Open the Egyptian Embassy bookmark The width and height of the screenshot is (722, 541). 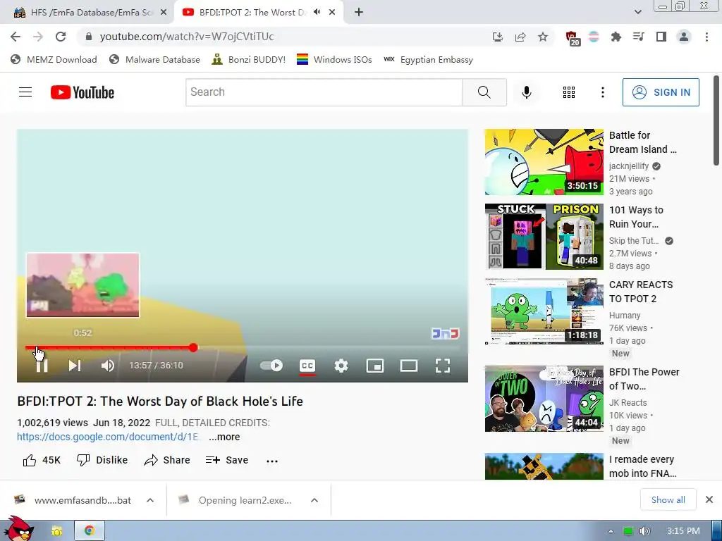coord(428,59)
